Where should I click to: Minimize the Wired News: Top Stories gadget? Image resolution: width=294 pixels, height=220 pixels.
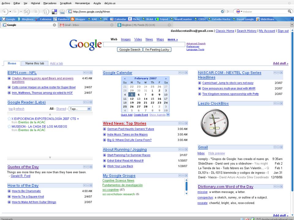[183, 123]
